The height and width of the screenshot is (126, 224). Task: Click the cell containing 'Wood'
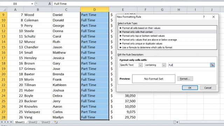tap(38, 15)
